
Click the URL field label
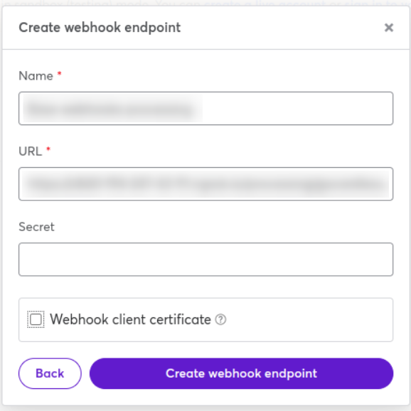click(x=30, y=151)
